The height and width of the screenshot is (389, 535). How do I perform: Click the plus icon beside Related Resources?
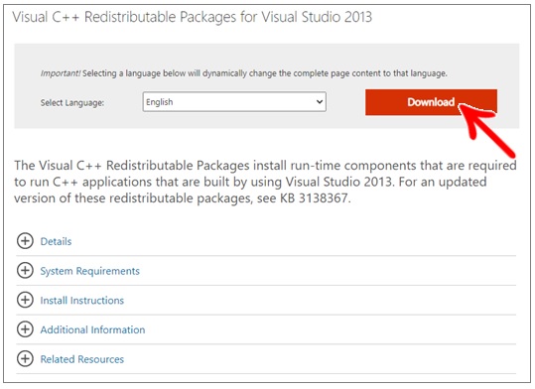click(25, 358)
